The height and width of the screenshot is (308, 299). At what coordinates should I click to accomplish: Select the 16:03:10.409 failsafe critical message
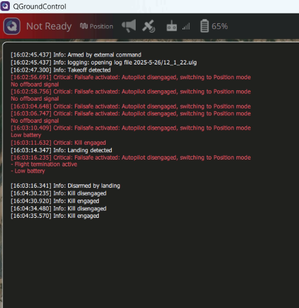point(131,128)
